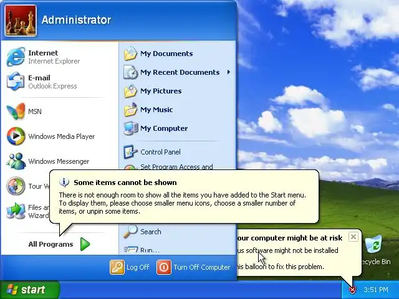Open the Internet Explorer icon in Start menu

(16, 57)
